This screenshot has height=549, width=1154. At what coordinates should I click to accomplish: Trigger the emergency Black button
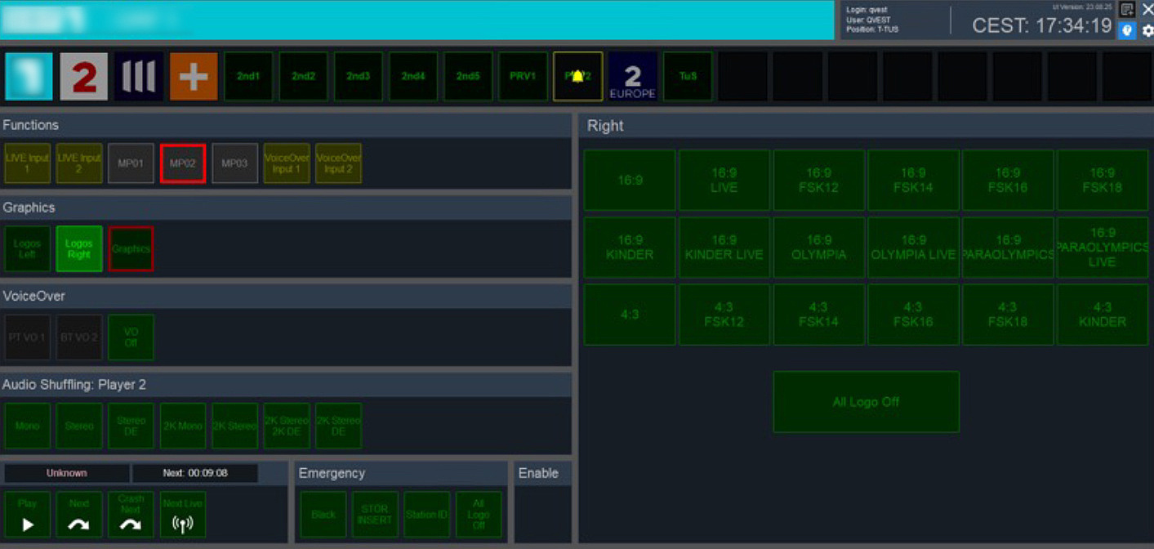323,515
